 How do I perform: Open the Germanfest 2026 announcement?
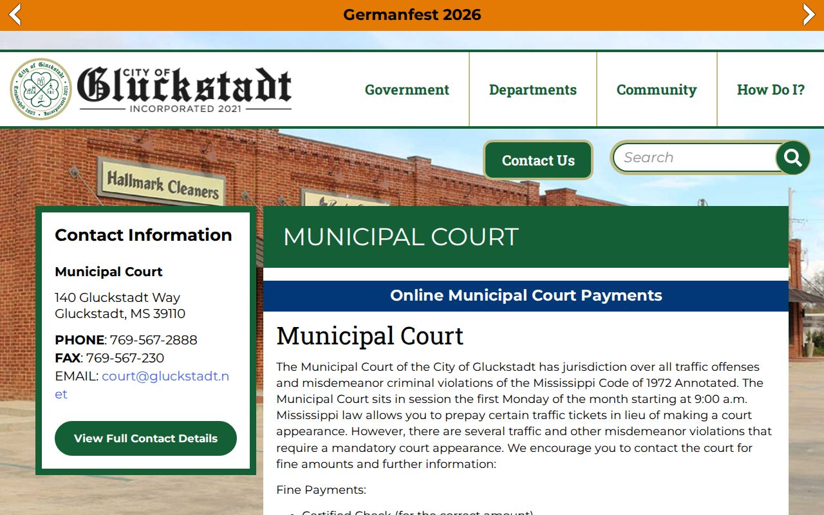coord(412,15)
